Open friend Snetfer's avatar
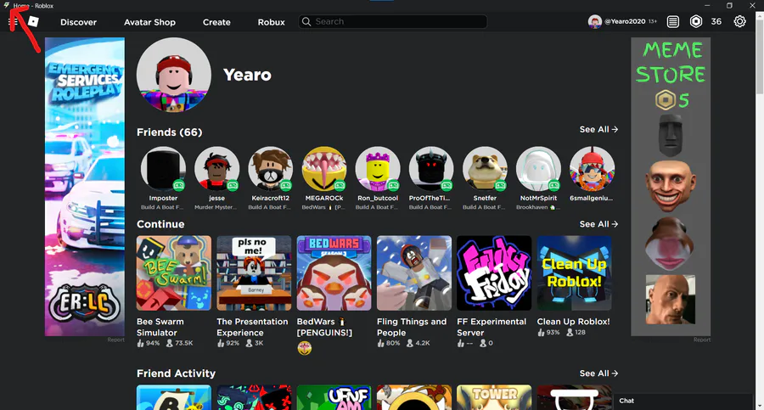Screen dimensions: 764x410 [x=485, y=169]
